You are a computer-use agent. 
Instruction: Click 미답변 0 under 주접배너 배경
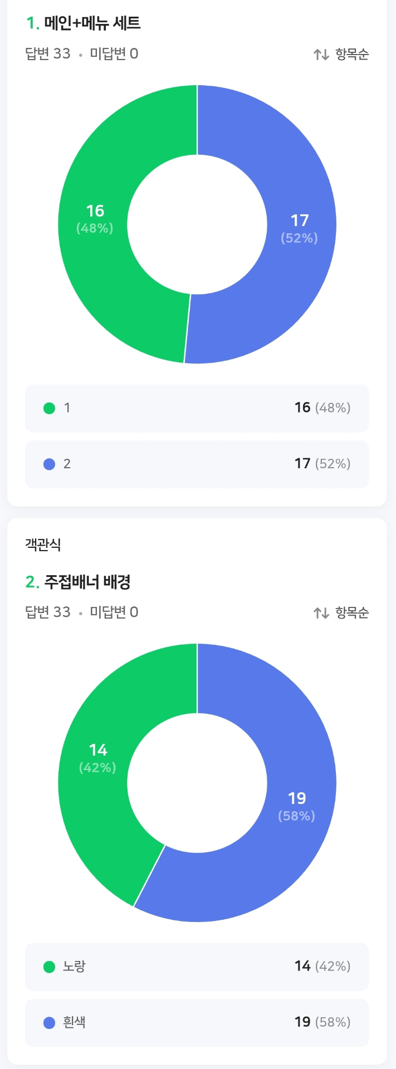pos(114,612)
